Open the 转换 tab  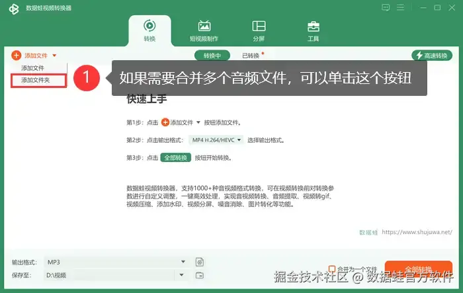(x=149, y=30)
